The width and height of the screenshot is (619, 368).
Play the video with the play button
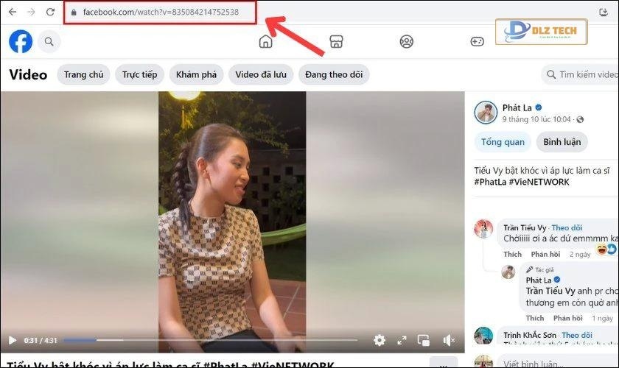click(13, 340)
